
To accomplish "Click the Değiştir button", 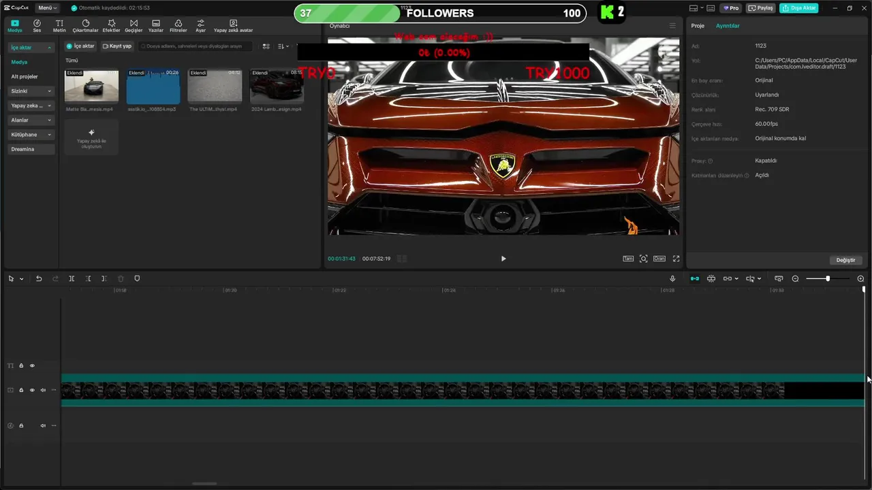I will tap(845, 260).
